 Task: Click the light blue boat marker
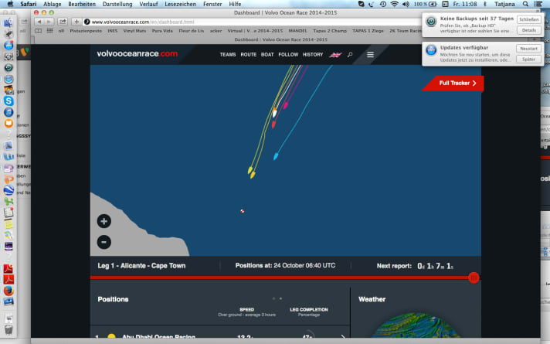point(276,156)
